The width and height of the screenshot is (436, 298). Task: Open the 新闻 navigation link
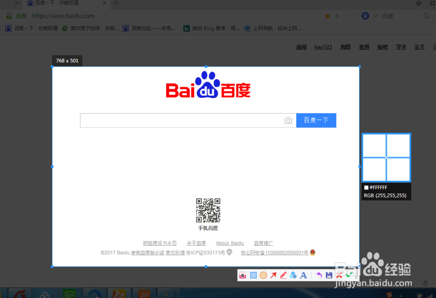tap(301, 47)
